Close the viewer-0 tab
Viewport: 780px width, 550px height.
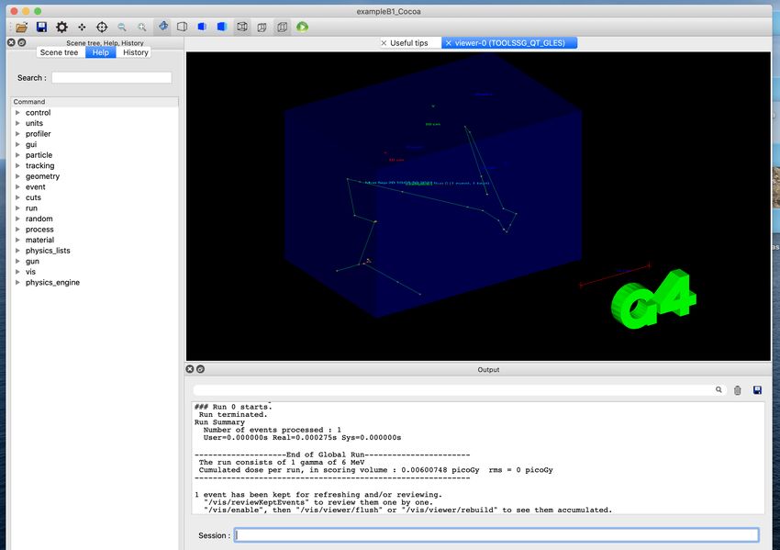[x=448, y=43]
